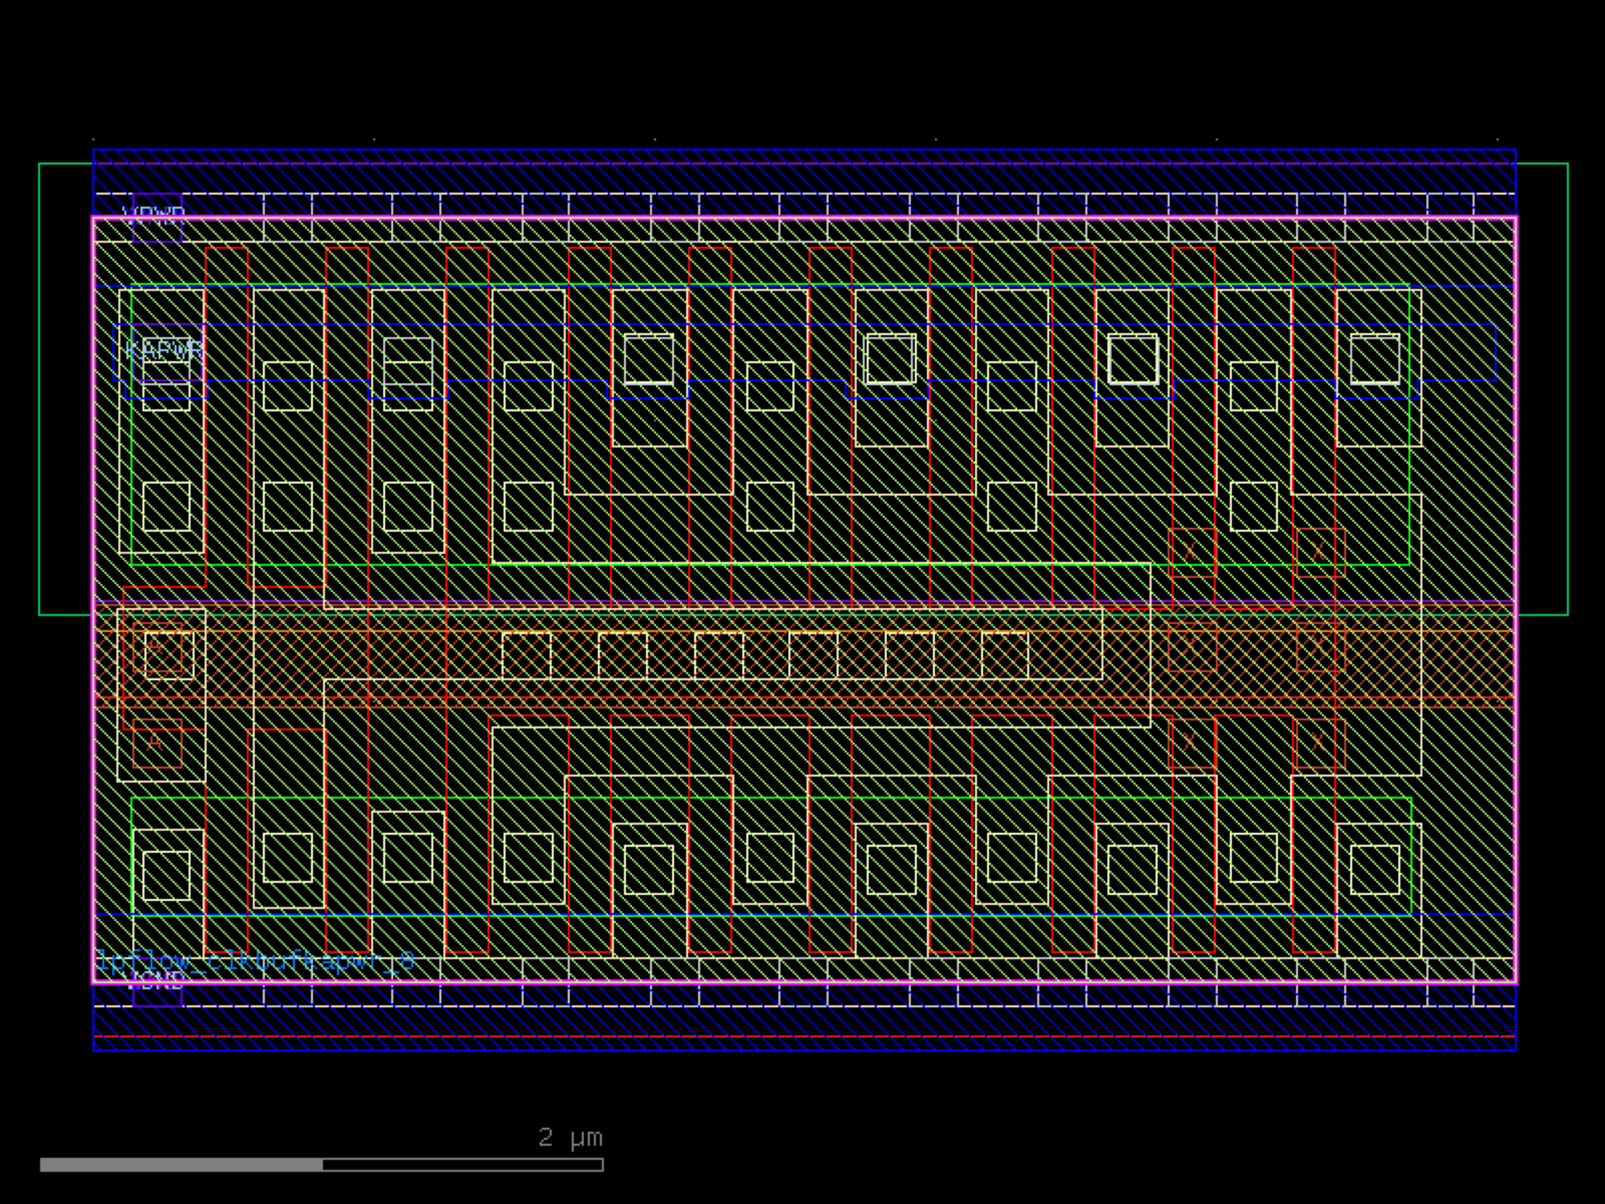Select the bottom blue hatched ground rail
Screen dimensions: 1605x1204
pyautogui.click(x=802, y=1029)
